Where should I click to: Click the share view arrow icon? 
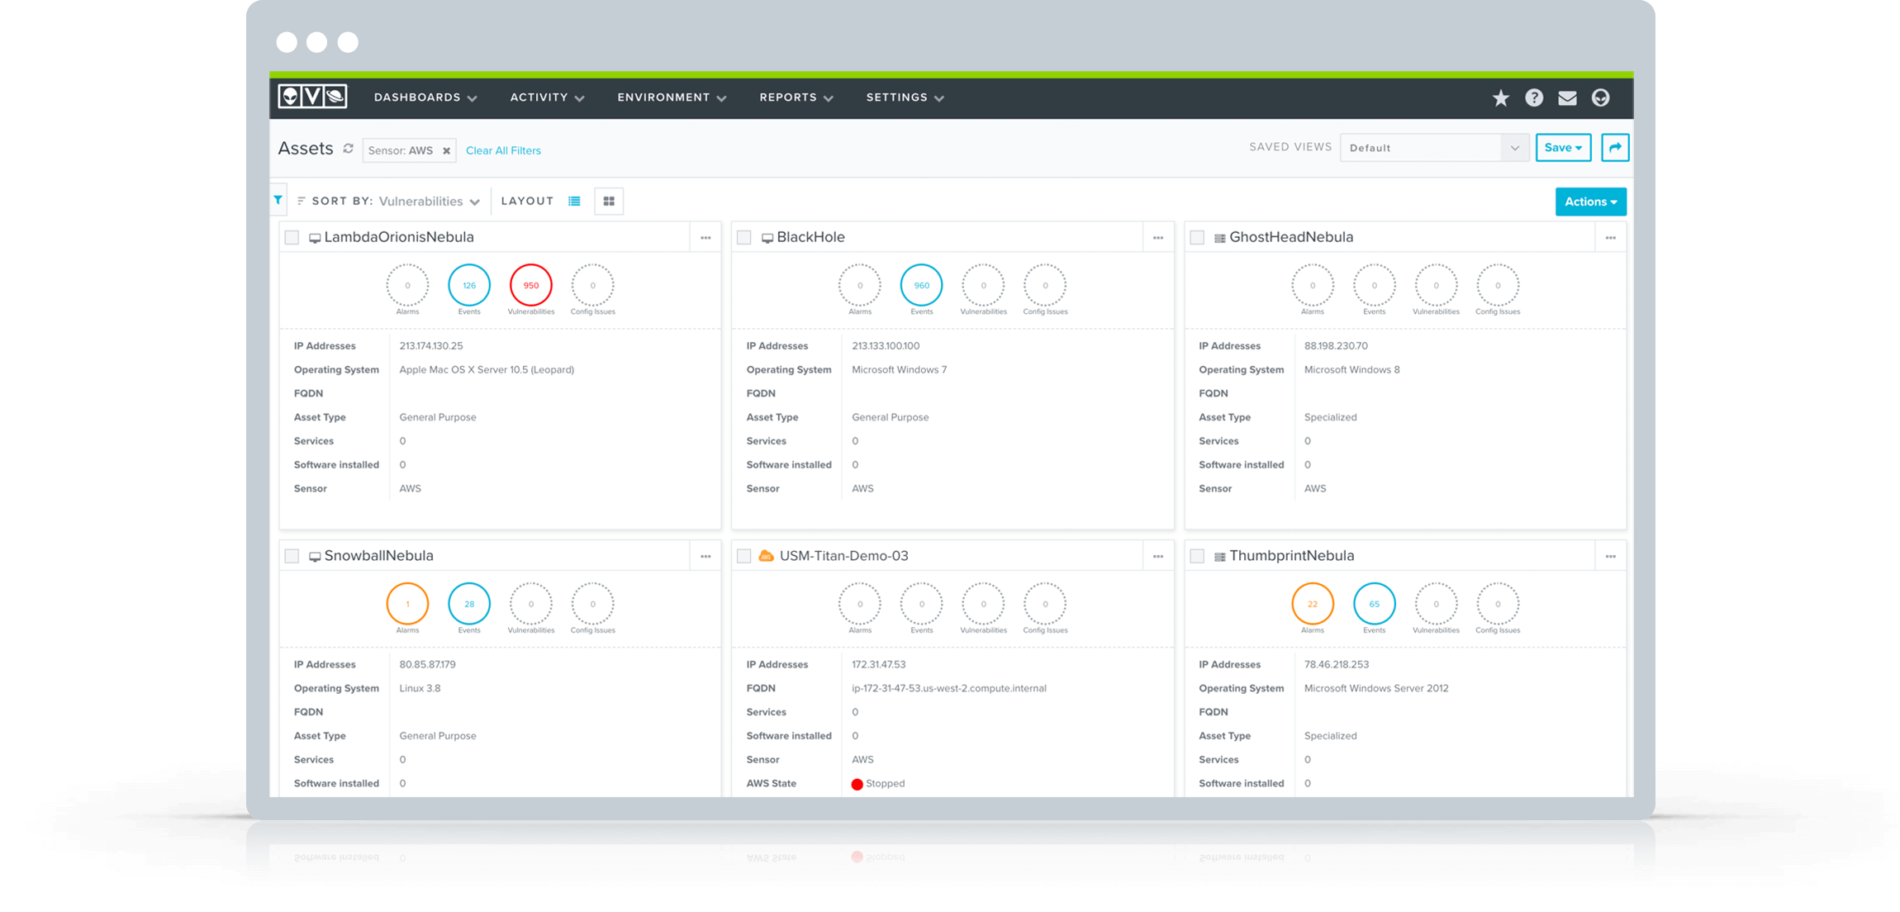point(1614,147)
